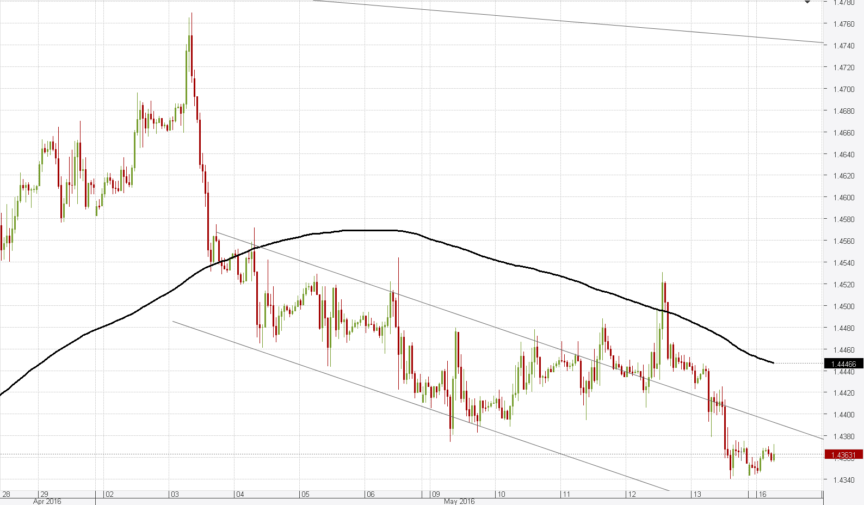Click the 1.4700 label on price axis
Screen dimensions: 864x505
click(844, 89)
